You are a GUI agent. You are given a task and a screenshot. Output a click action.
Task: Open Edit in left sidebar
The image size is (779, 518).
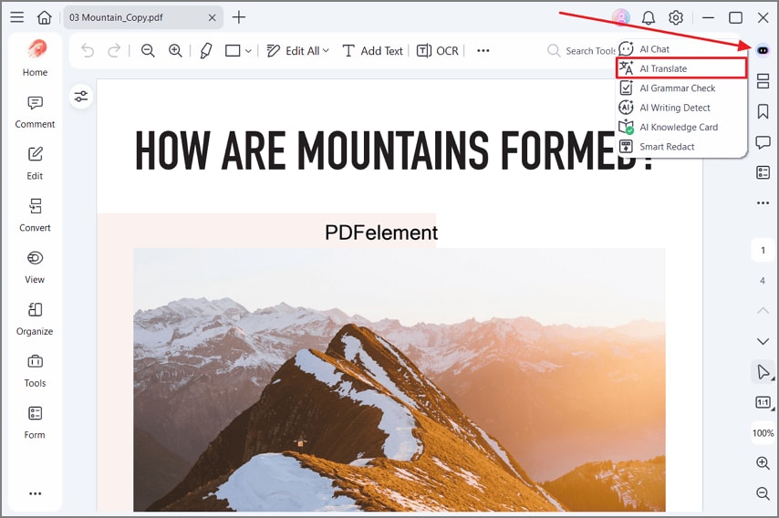pyautogui.click(x=35, y=164)
